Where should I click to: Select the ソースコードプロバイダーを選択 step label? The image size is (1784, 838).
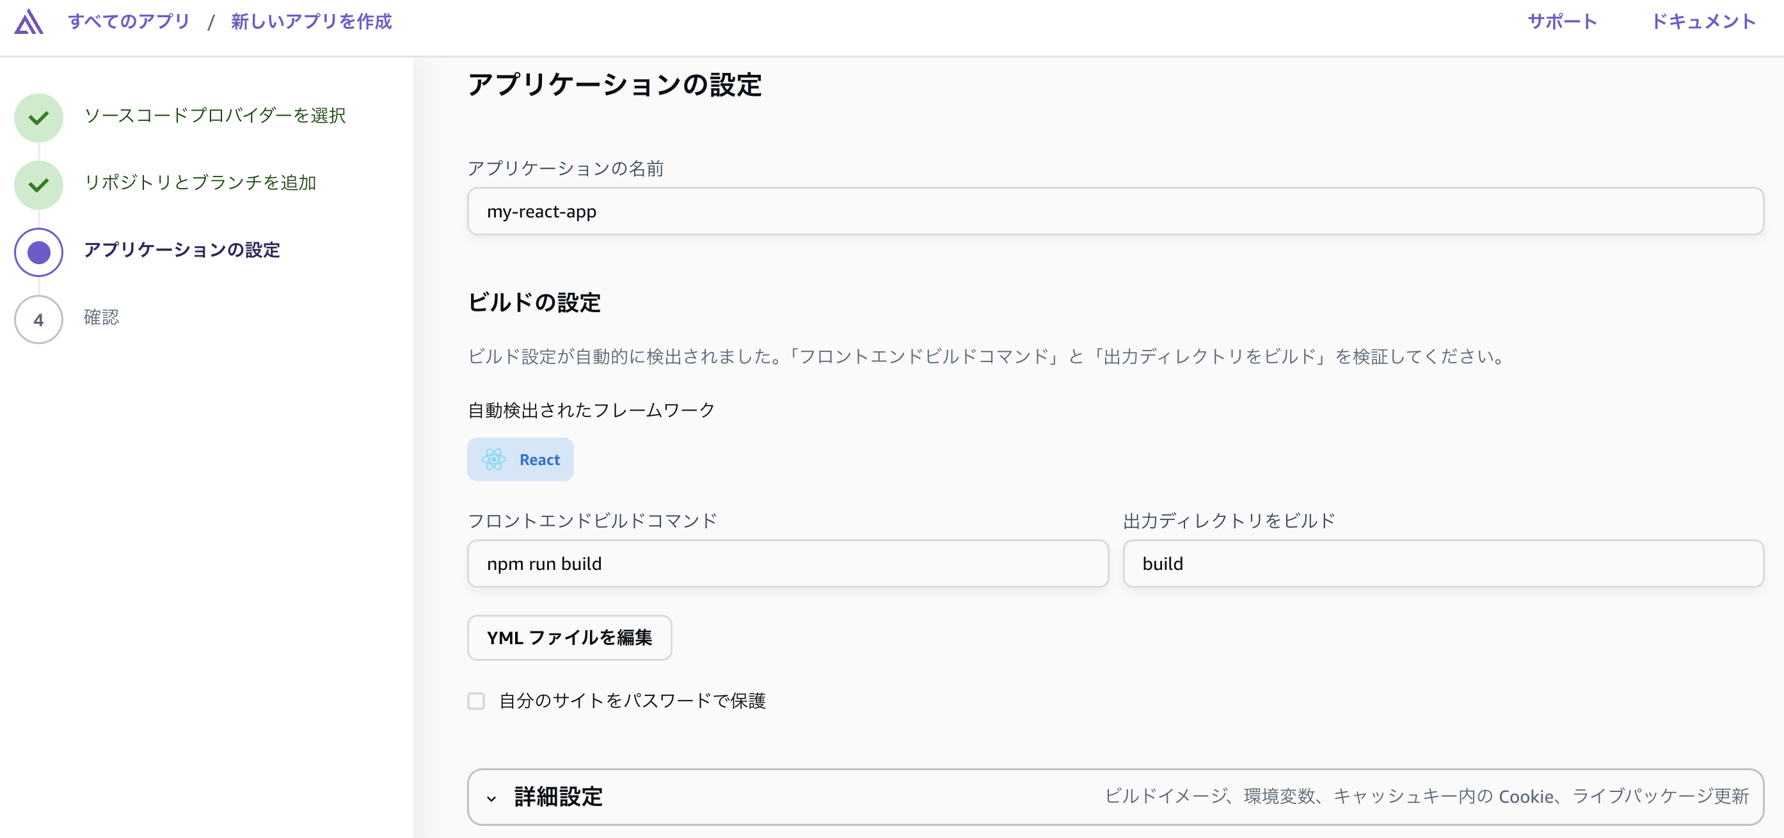215,115
